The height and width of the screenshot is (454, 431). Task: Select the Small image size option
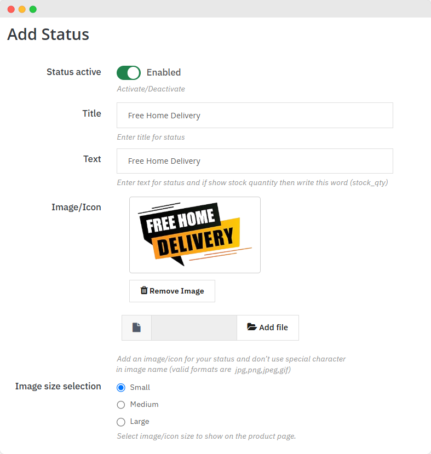[121, 388]
